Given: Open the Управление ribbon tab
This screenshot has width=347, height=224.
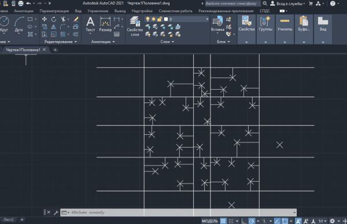Looking at the screenshot, I should (98, 11).
